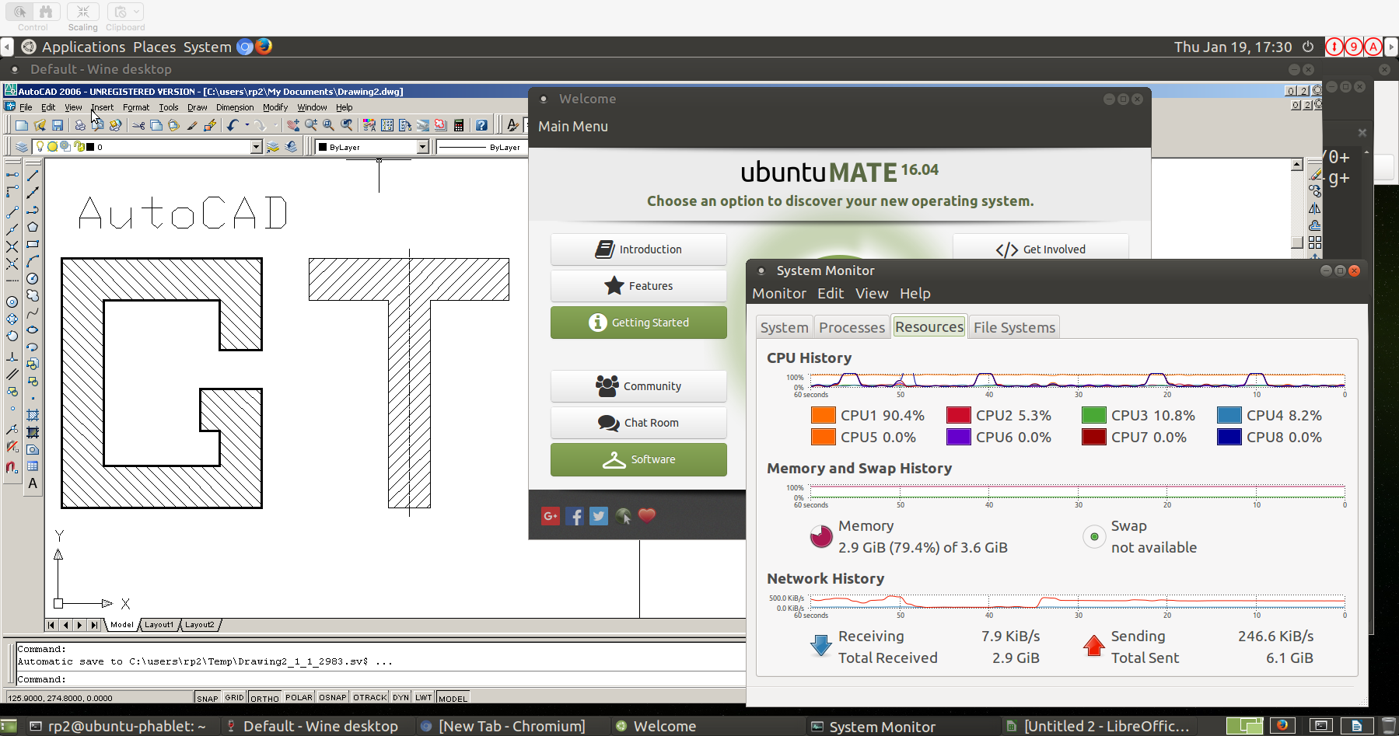Open the AutoCAD Draw menu

(198, 107)
